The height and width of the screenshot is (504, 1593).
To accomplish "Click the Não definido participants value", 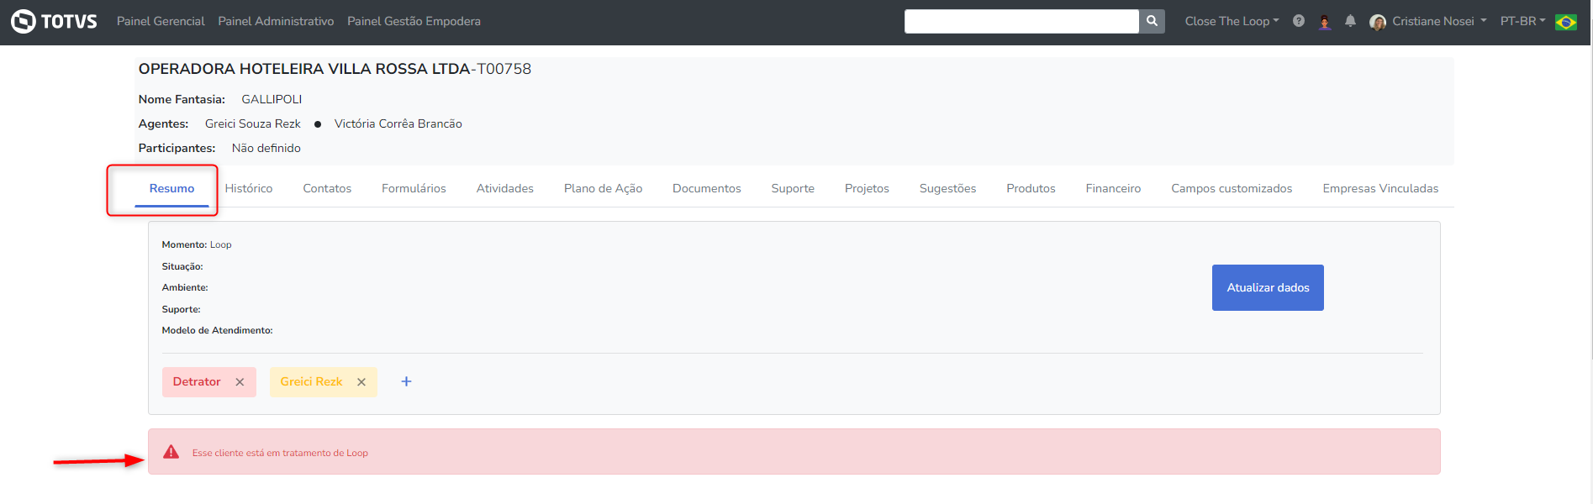I will 266,148.
